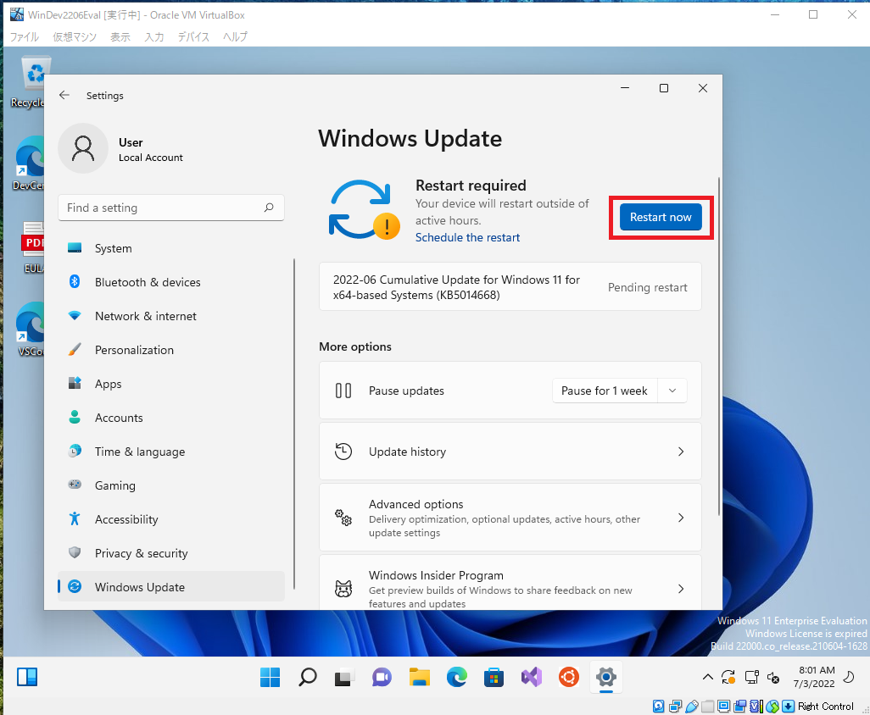Click the Find a setting search box
This screenshot has height=715, width=870.
(171, 208)
